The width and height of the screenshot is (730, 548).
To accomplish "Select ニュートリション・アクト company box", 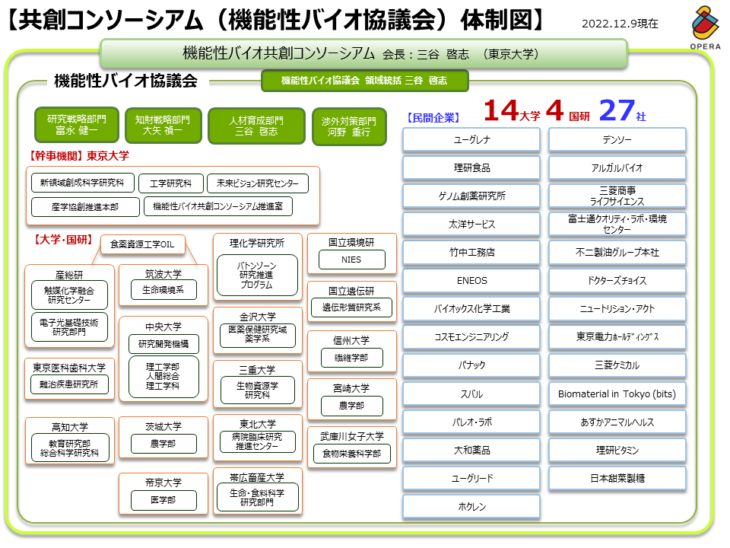I will coord(617,308).
